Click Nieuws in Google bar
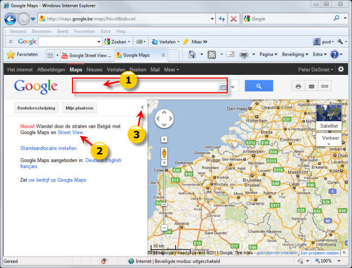 pyautogui.click(x=94, y=70)
